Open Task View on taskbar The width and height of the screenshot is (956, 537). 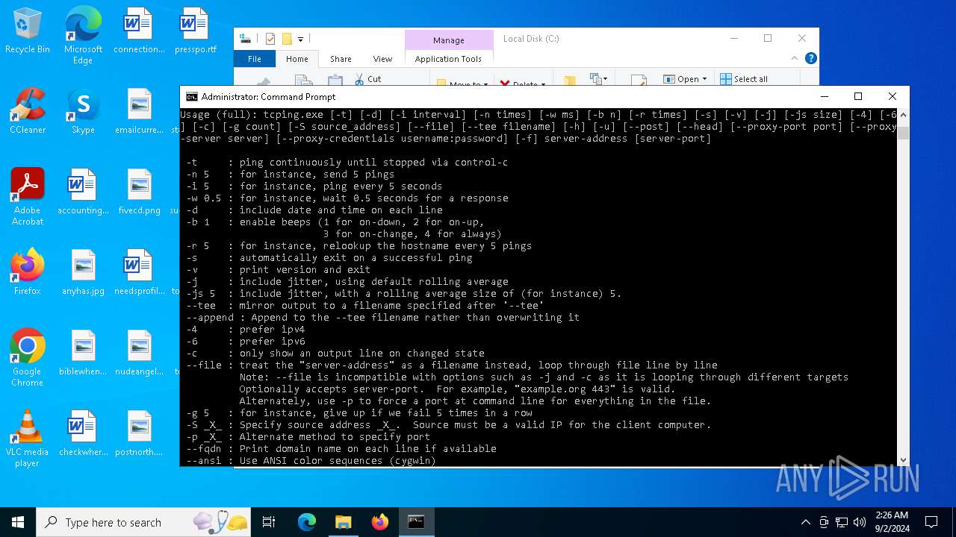(x=269, y=522)
